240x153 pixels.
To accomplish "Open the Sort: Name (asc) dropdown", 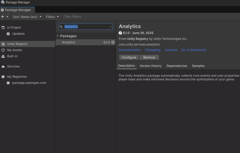I will point(27,17).
